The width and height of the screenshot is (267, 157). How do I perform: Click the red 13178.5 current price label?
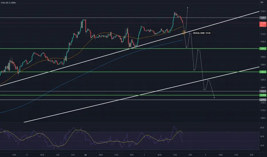point(263,24)
